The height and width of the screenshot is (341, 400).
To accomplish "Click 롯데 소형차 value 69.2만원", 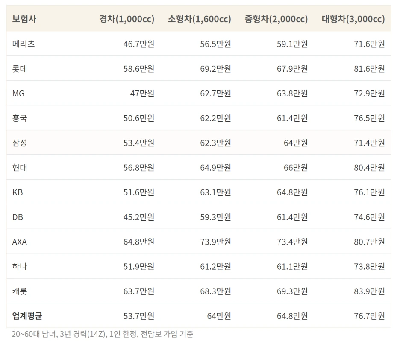I will coord(215,69).
